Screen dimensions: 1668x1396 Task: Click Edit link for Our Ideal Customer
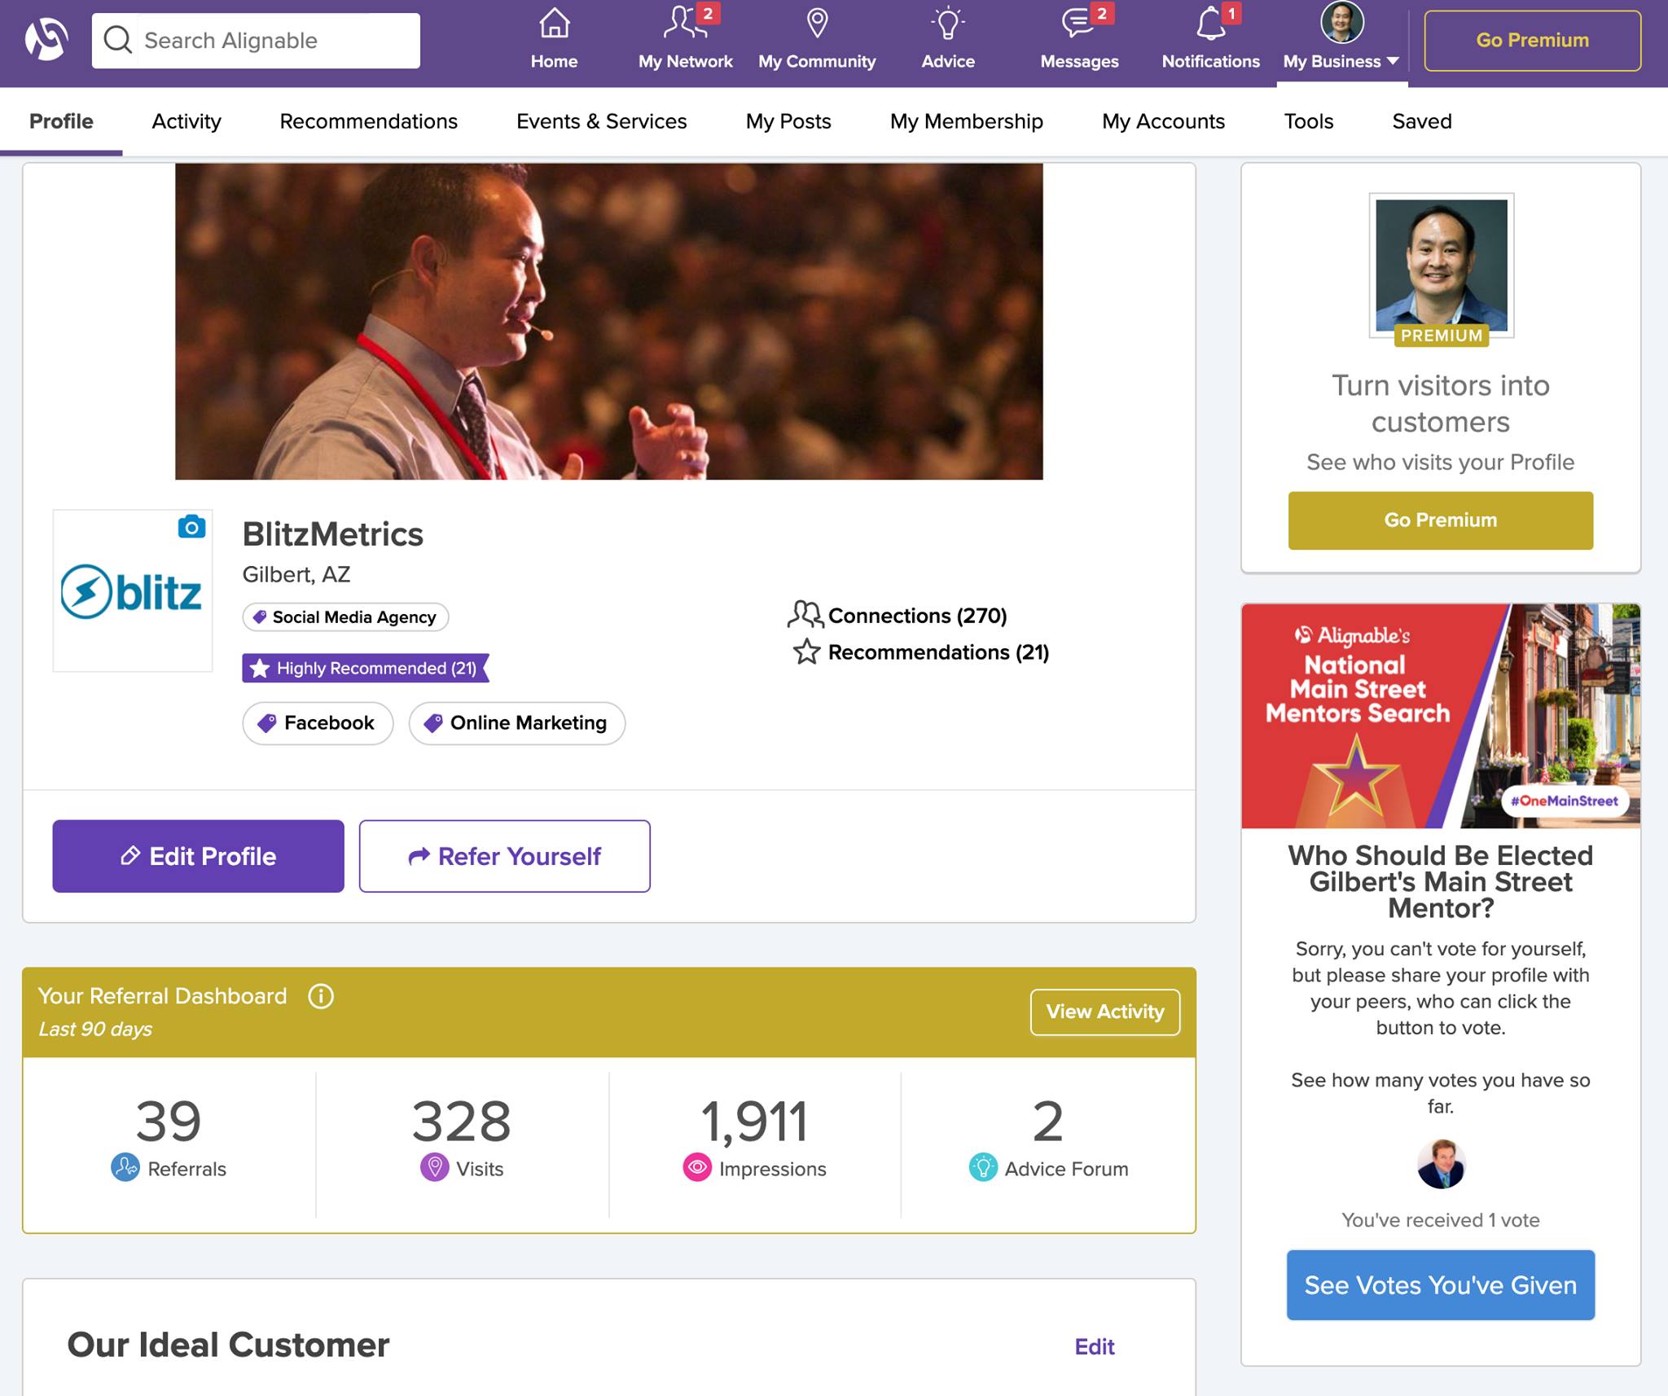point(1094,1346)
